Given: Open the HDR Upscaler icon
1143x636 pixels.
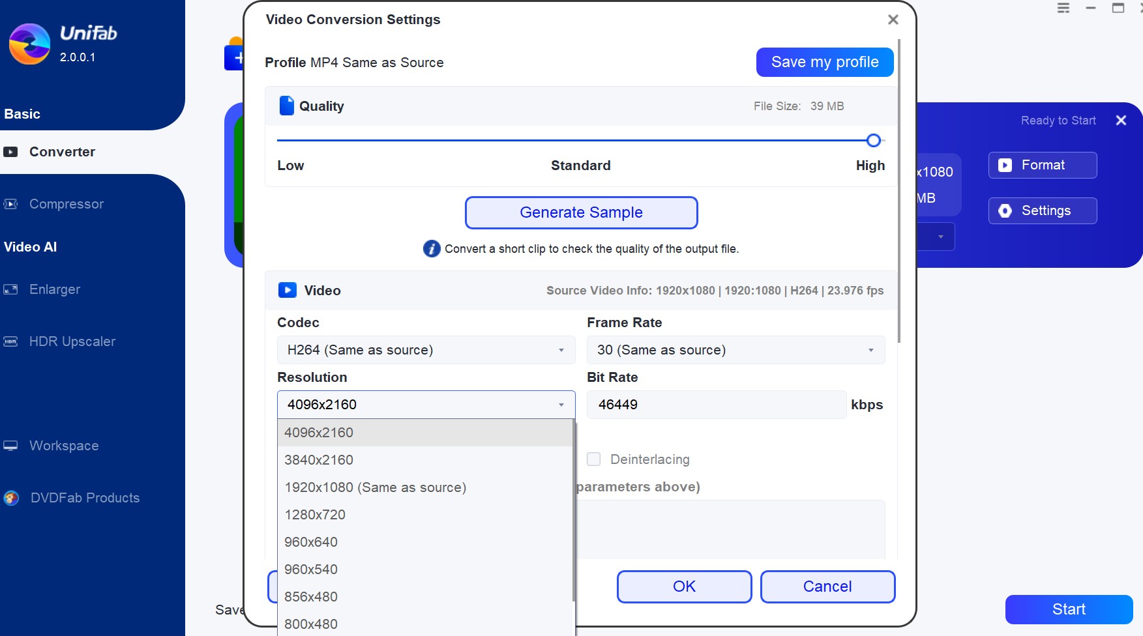Looking at the screenshot, I should click(10, 341).
